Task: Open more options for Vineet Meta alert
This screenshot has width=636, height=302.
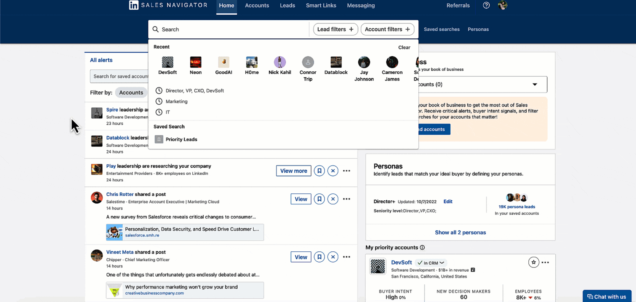Action: [346, 257]
